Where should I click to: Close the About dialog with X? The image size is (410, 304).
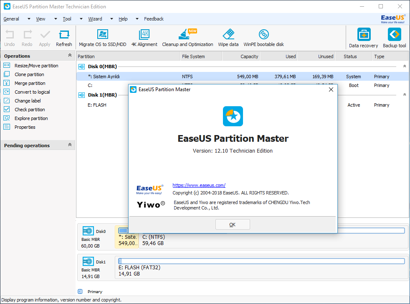tap(331, 89)
